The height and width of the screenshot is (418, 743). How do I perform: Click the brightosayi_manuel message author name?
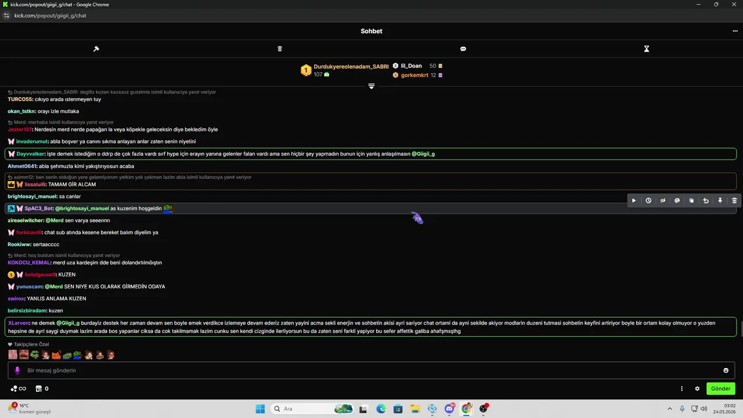(x=32, y=197)
